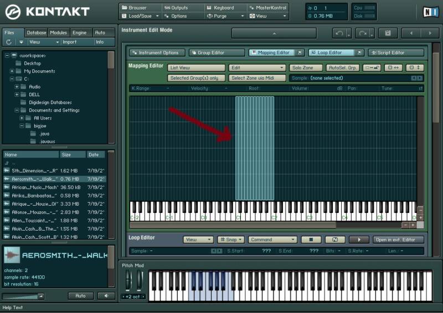Open the main View dropdown in top toolbar
The image size is (443, 313).
pyautogui.click(x=268, y=16)
